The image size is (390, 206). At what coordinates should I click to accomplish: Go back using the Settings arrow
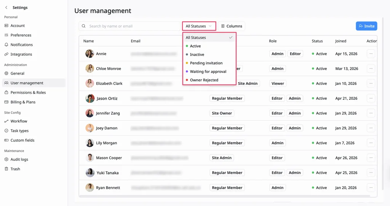(x=6, y=8)
